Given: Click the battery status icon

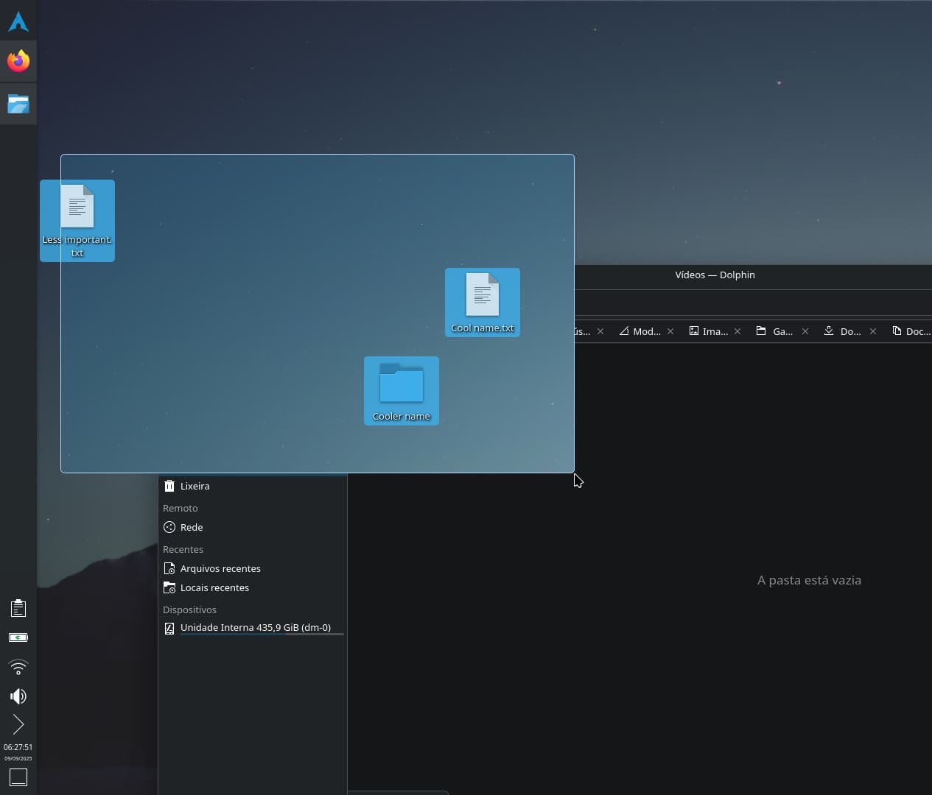Looking at the screenshot, I should click(x=18, y=637).
